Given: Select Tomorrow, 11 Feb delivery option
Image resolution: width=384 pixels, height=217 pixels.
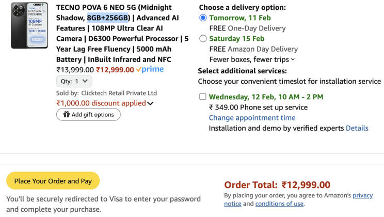Looking at the screenshot, I should [203, 18].
